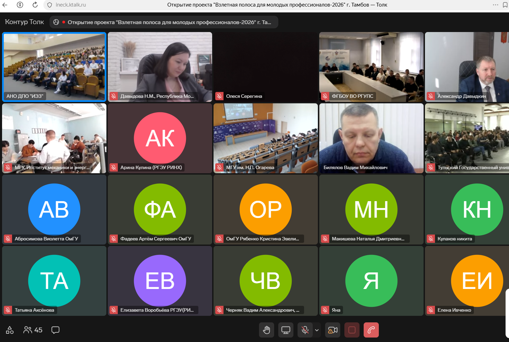Toggle the camera on or off
This screenshot has height=342, width=509.
333,330
